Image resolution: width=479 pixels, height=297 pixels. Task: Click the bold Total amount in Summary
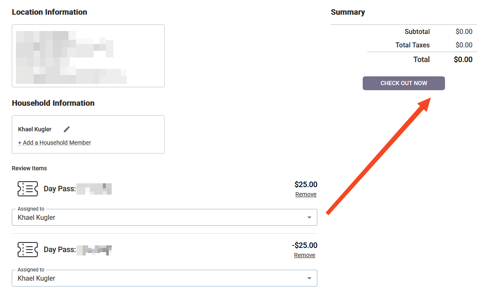(463, 60)
